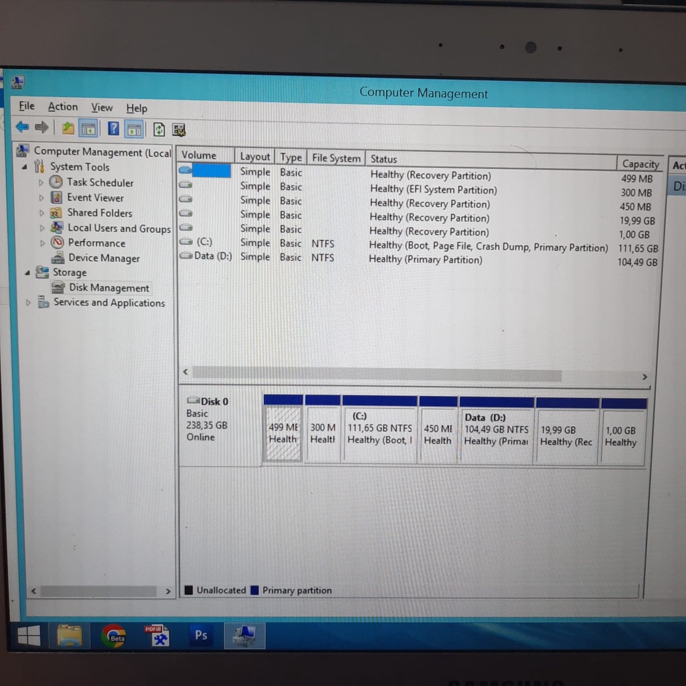
Task: Open File Explorer from the taskbar
Action: tap(70, 636)
